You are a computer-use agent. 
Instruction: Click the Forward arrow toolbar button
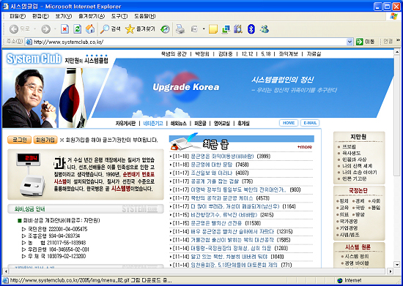45,29
